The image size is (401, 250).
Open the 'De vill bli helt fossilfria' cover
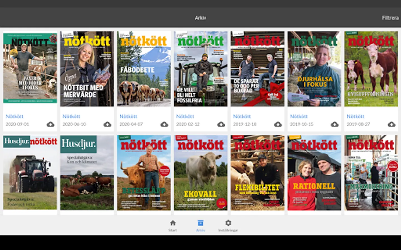coord(200,69)
